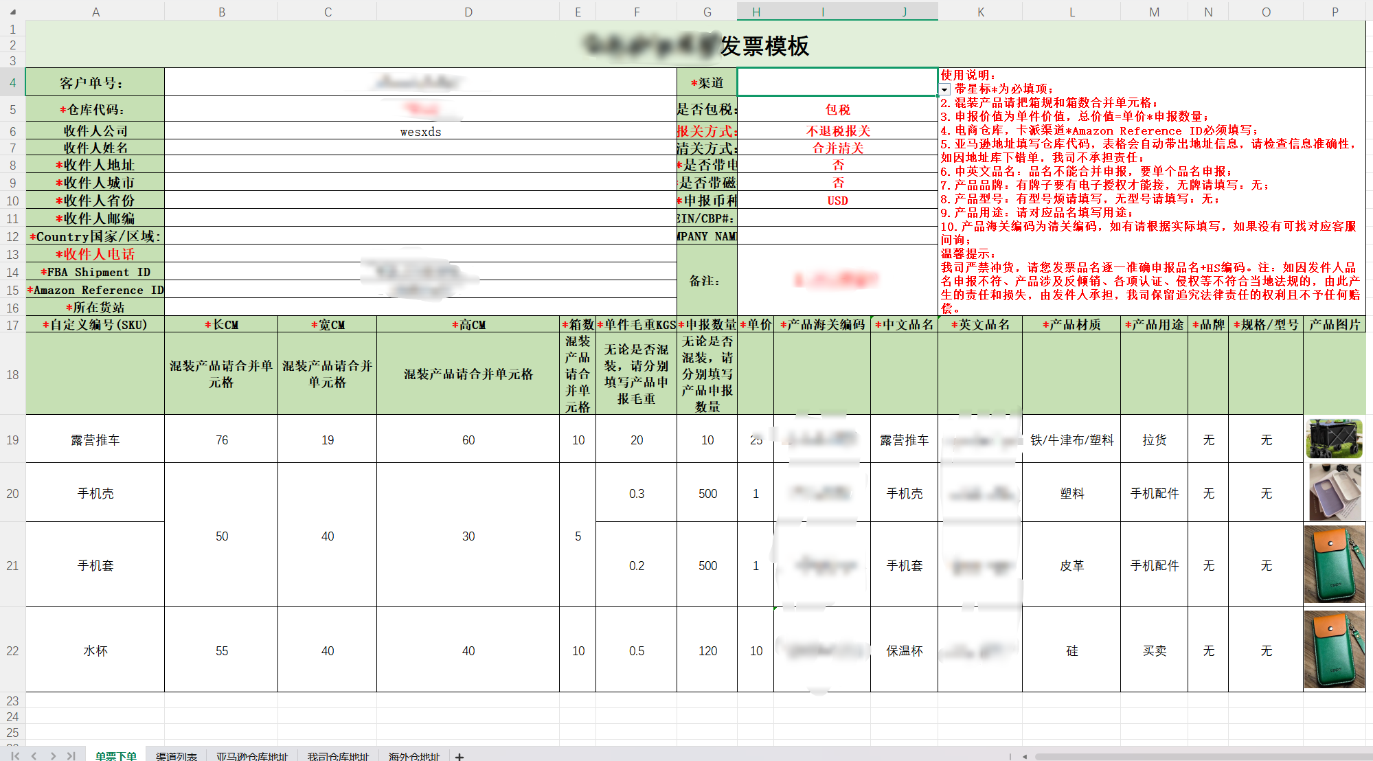Go to first sheet navigation arrow
This screenshot has width=1373, height=761.
[x=15, y=756]
